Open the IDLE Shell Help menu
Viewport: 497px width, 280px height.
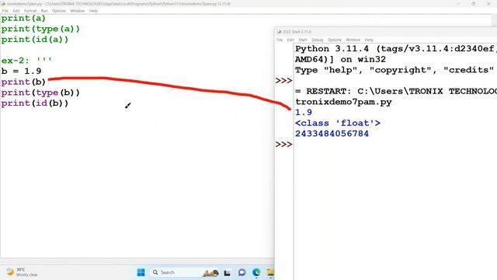click(369, 40)
